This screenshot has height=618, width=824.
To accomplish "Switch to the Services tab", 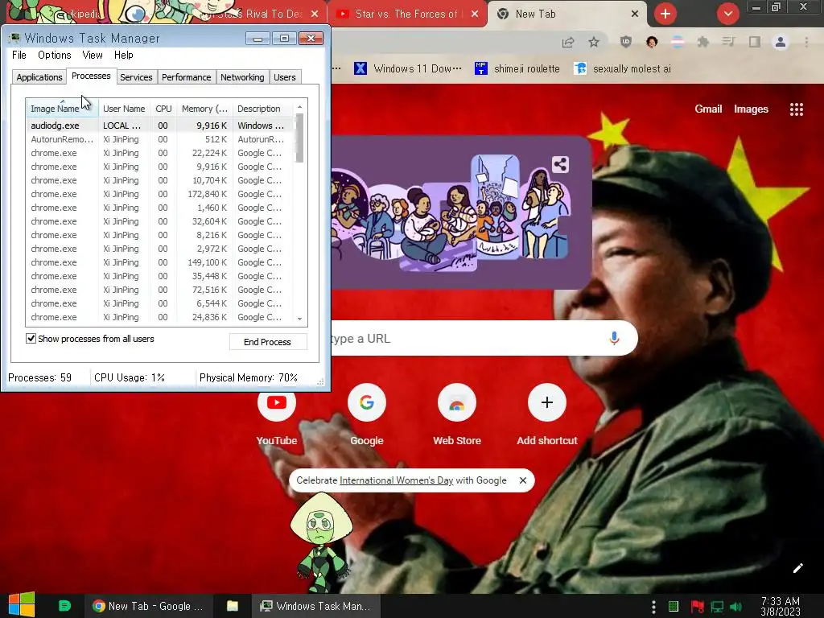I will (x=136, y=77).
